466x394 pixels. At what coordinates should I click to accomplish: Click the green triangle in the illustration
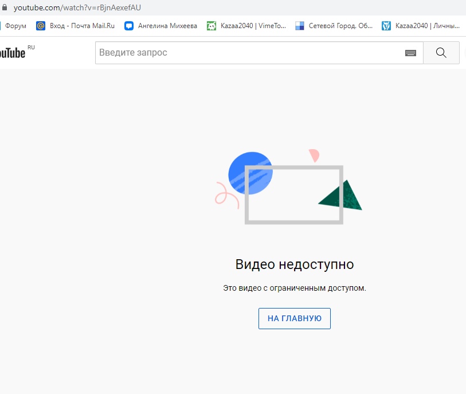click(345, 198)
